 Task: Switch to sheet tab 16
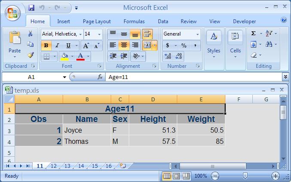[x=109, y=166]
